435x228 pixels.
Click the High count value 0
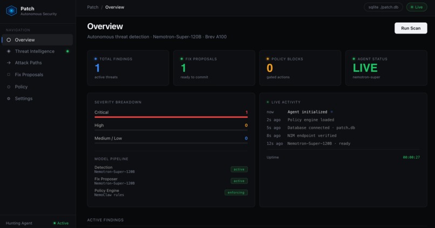pyautogui.click(x=246, y=125)
